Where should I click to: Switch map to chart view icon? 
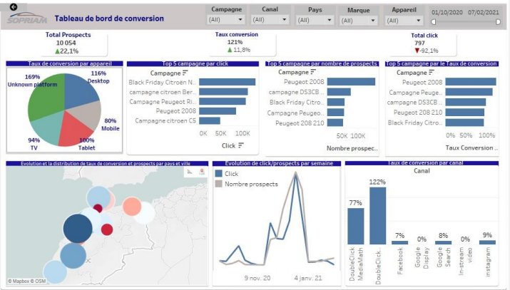click(x=190, y=172)
